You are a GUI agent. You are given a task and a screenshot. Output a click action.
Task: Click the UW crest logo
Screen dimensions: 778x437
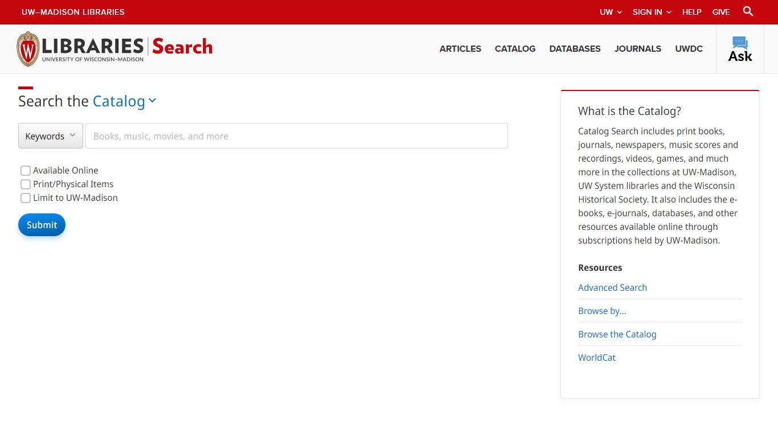pyautogui.click(x=28, y=49)
